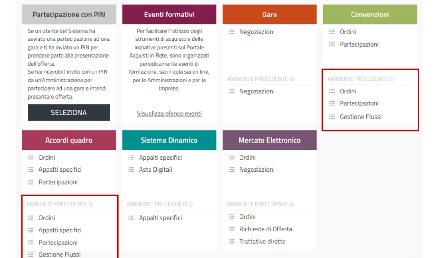Click the list icon beside Richieste di Offerta
436x258 pixels.
pos(231,229)
